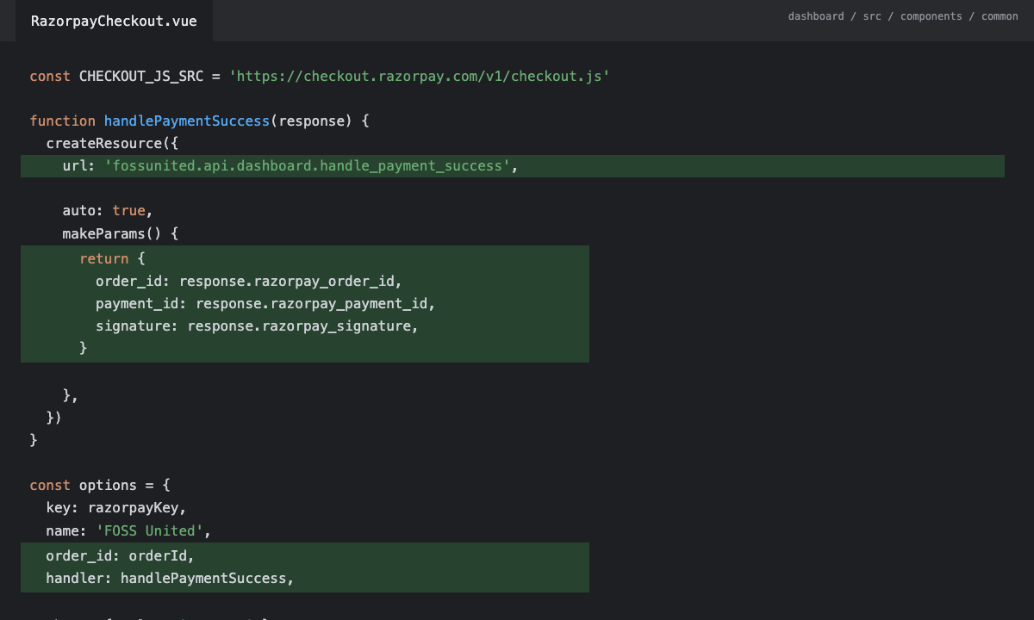Click the razorpay_signature line
The width and height of the screenshot is (1034, 620).
click(258, 325)
